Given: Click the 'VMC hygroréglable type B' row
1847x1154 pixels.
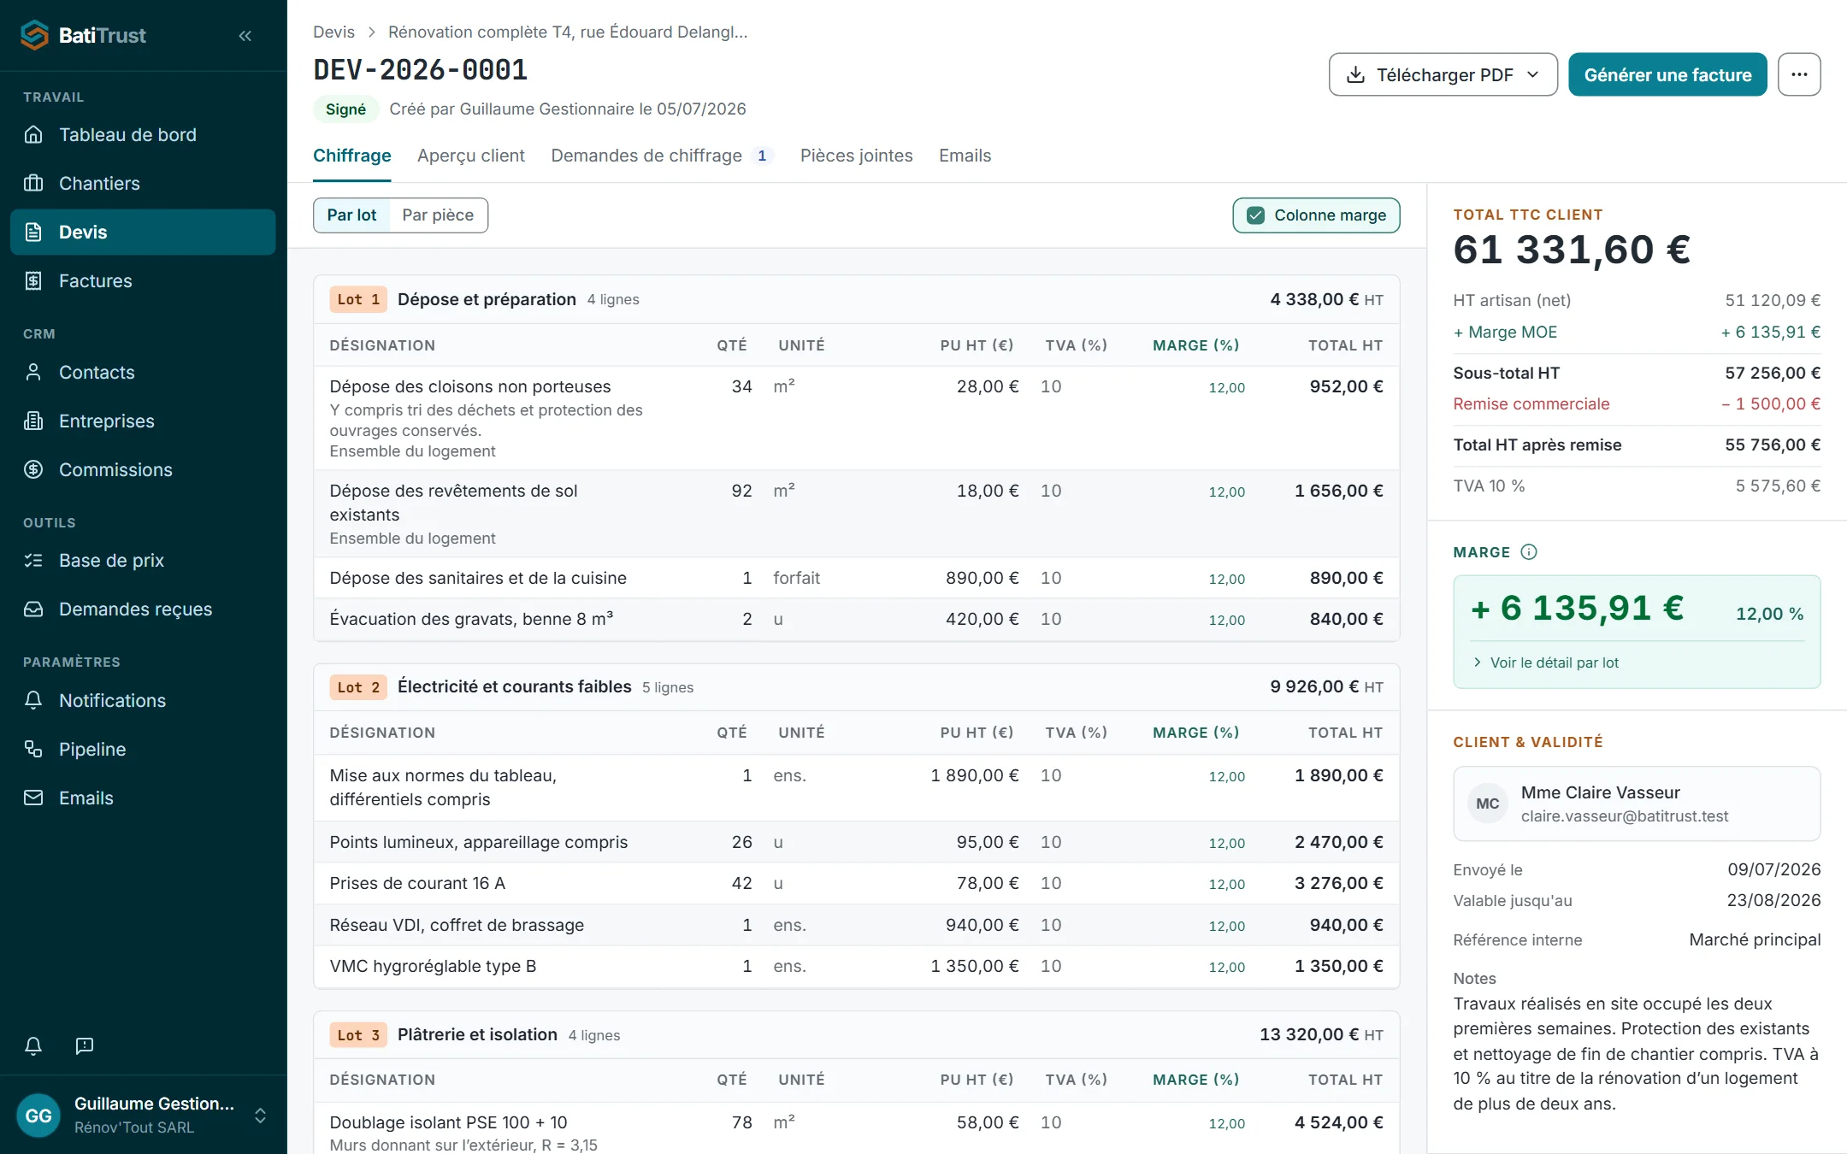Looking at the screenshot, I should [x=856, y=967].
